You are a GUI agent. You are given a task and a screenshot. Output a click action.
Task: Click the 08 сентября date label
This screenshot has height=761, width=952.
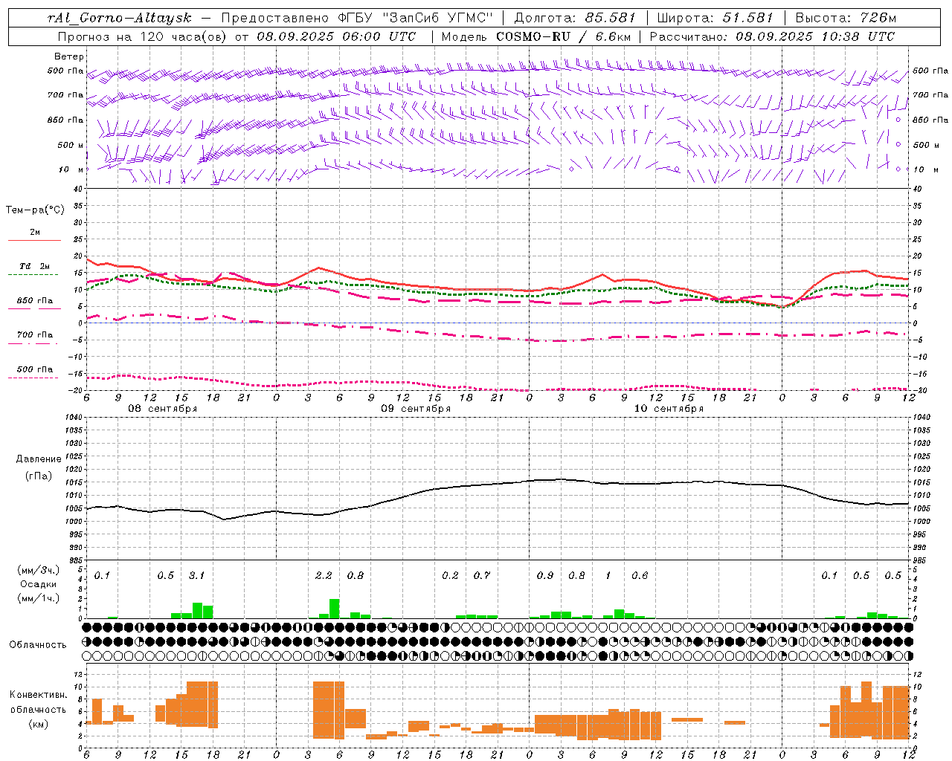[x=163, y=409]
